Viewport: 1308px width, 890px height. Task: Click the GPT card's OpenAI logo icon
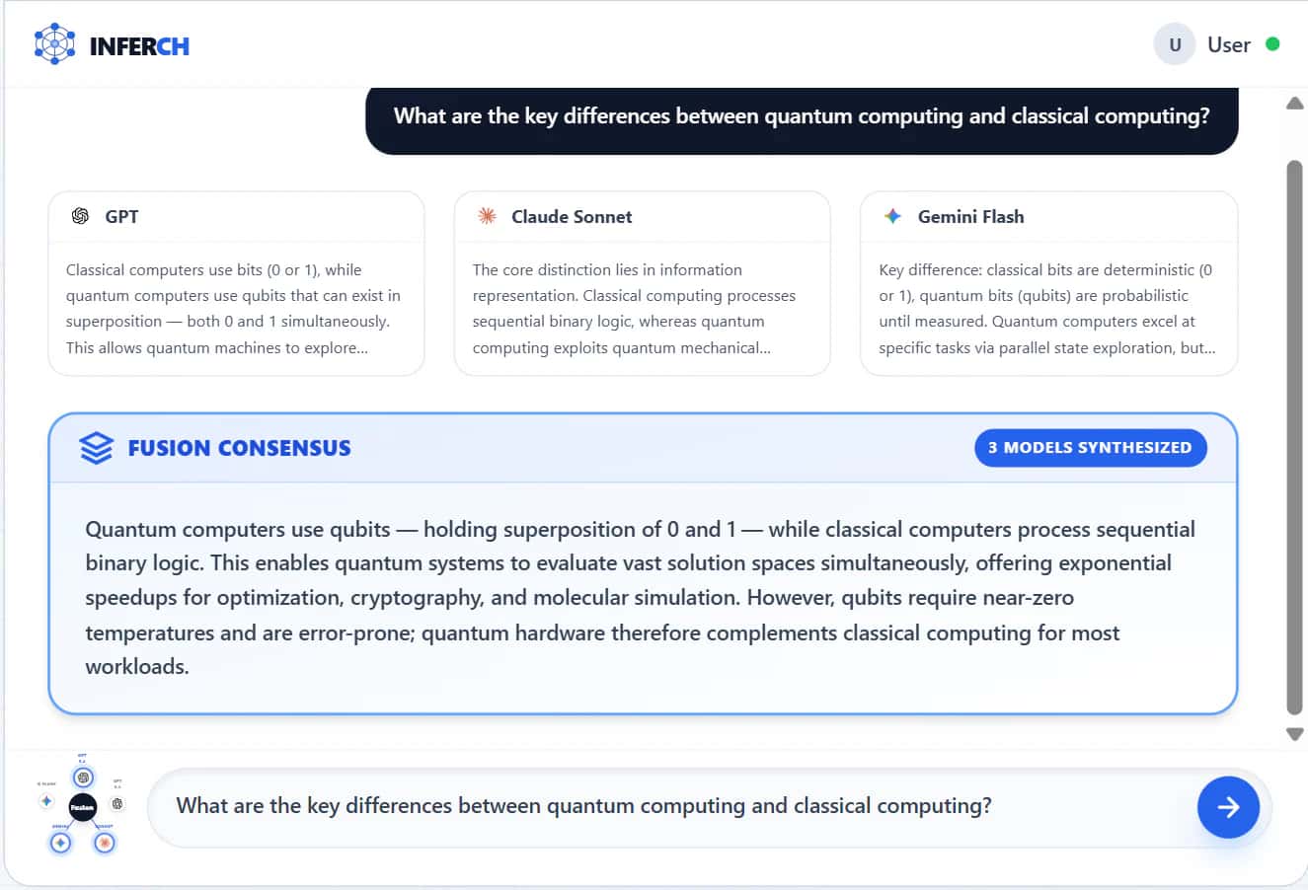(80, 216)
